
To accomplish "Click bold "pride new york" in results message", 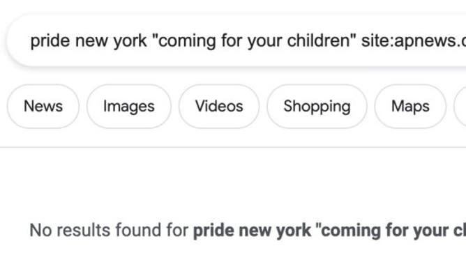I will point(252,231).
